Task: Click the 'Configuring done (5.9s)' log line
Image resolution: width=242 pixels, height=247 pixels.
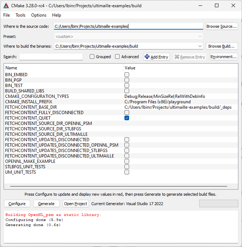Action: (x=34, y=220)
